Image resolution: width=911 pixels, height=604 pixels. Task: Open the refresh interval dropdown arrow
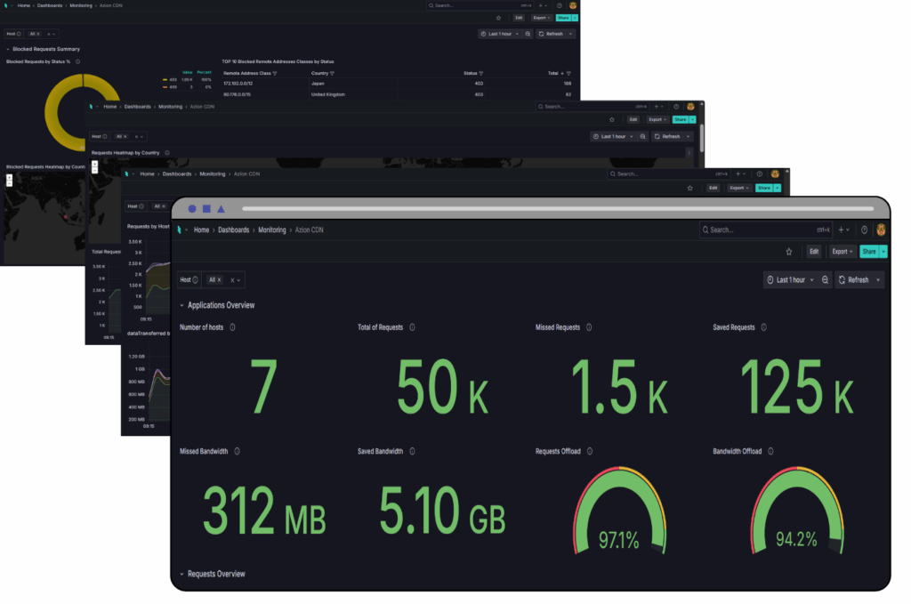click(879, 279)
